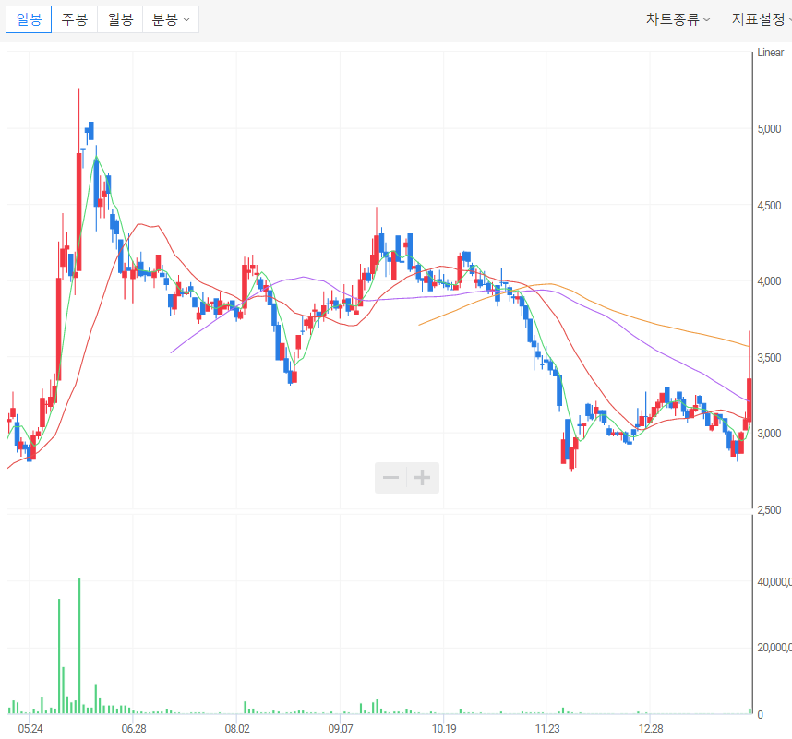792x739 pixels.
Task: Open the 분봉 minute chart dropdown
Action: point(171,19)
